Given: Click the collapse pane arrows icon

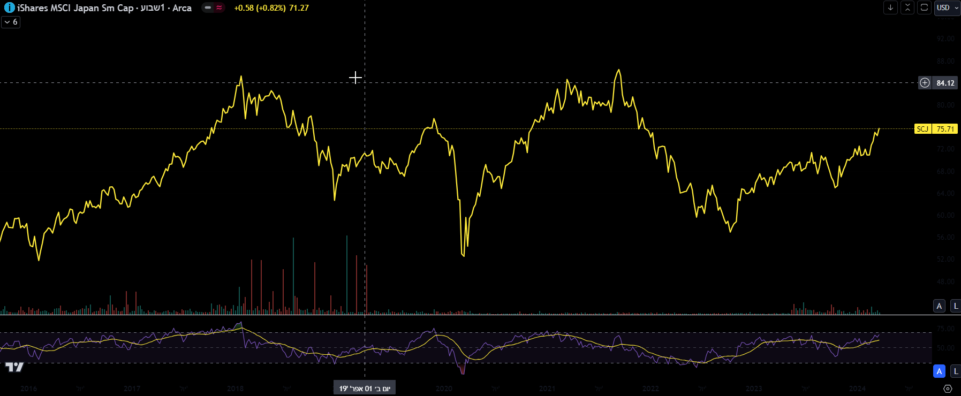Looking at the screenshot, I should pyautogui.click(x=907, y=7).
